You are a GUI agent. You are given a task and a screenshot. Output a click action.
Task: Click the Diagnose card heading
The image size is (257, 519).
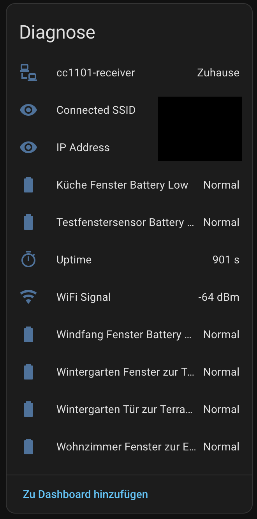[x=57, y=32]
